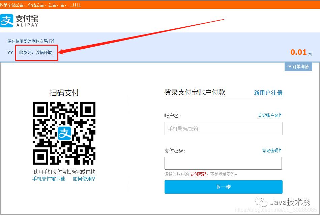Open the 如何使用 help link

tap(83, 179)
